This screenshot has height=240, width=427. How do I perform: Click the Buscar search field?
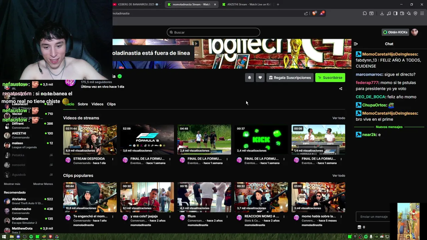(x=213, y=32)
